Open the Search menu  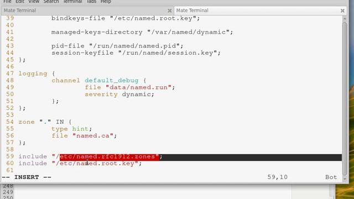(51, 2)
